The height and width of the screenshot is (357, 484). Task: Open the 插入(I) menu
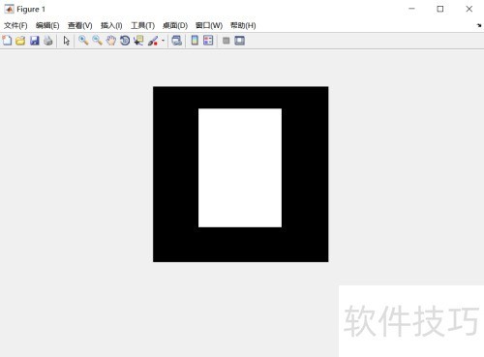coord(111,25)
